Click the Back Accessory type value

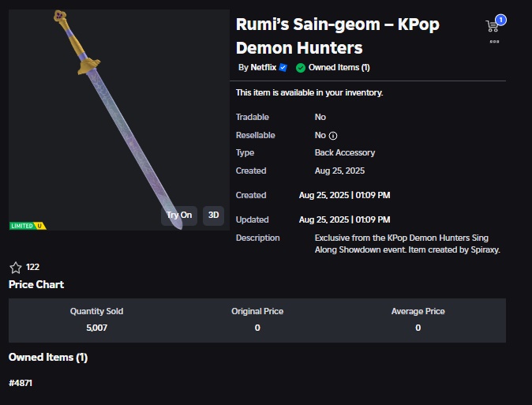coord(345,153)
